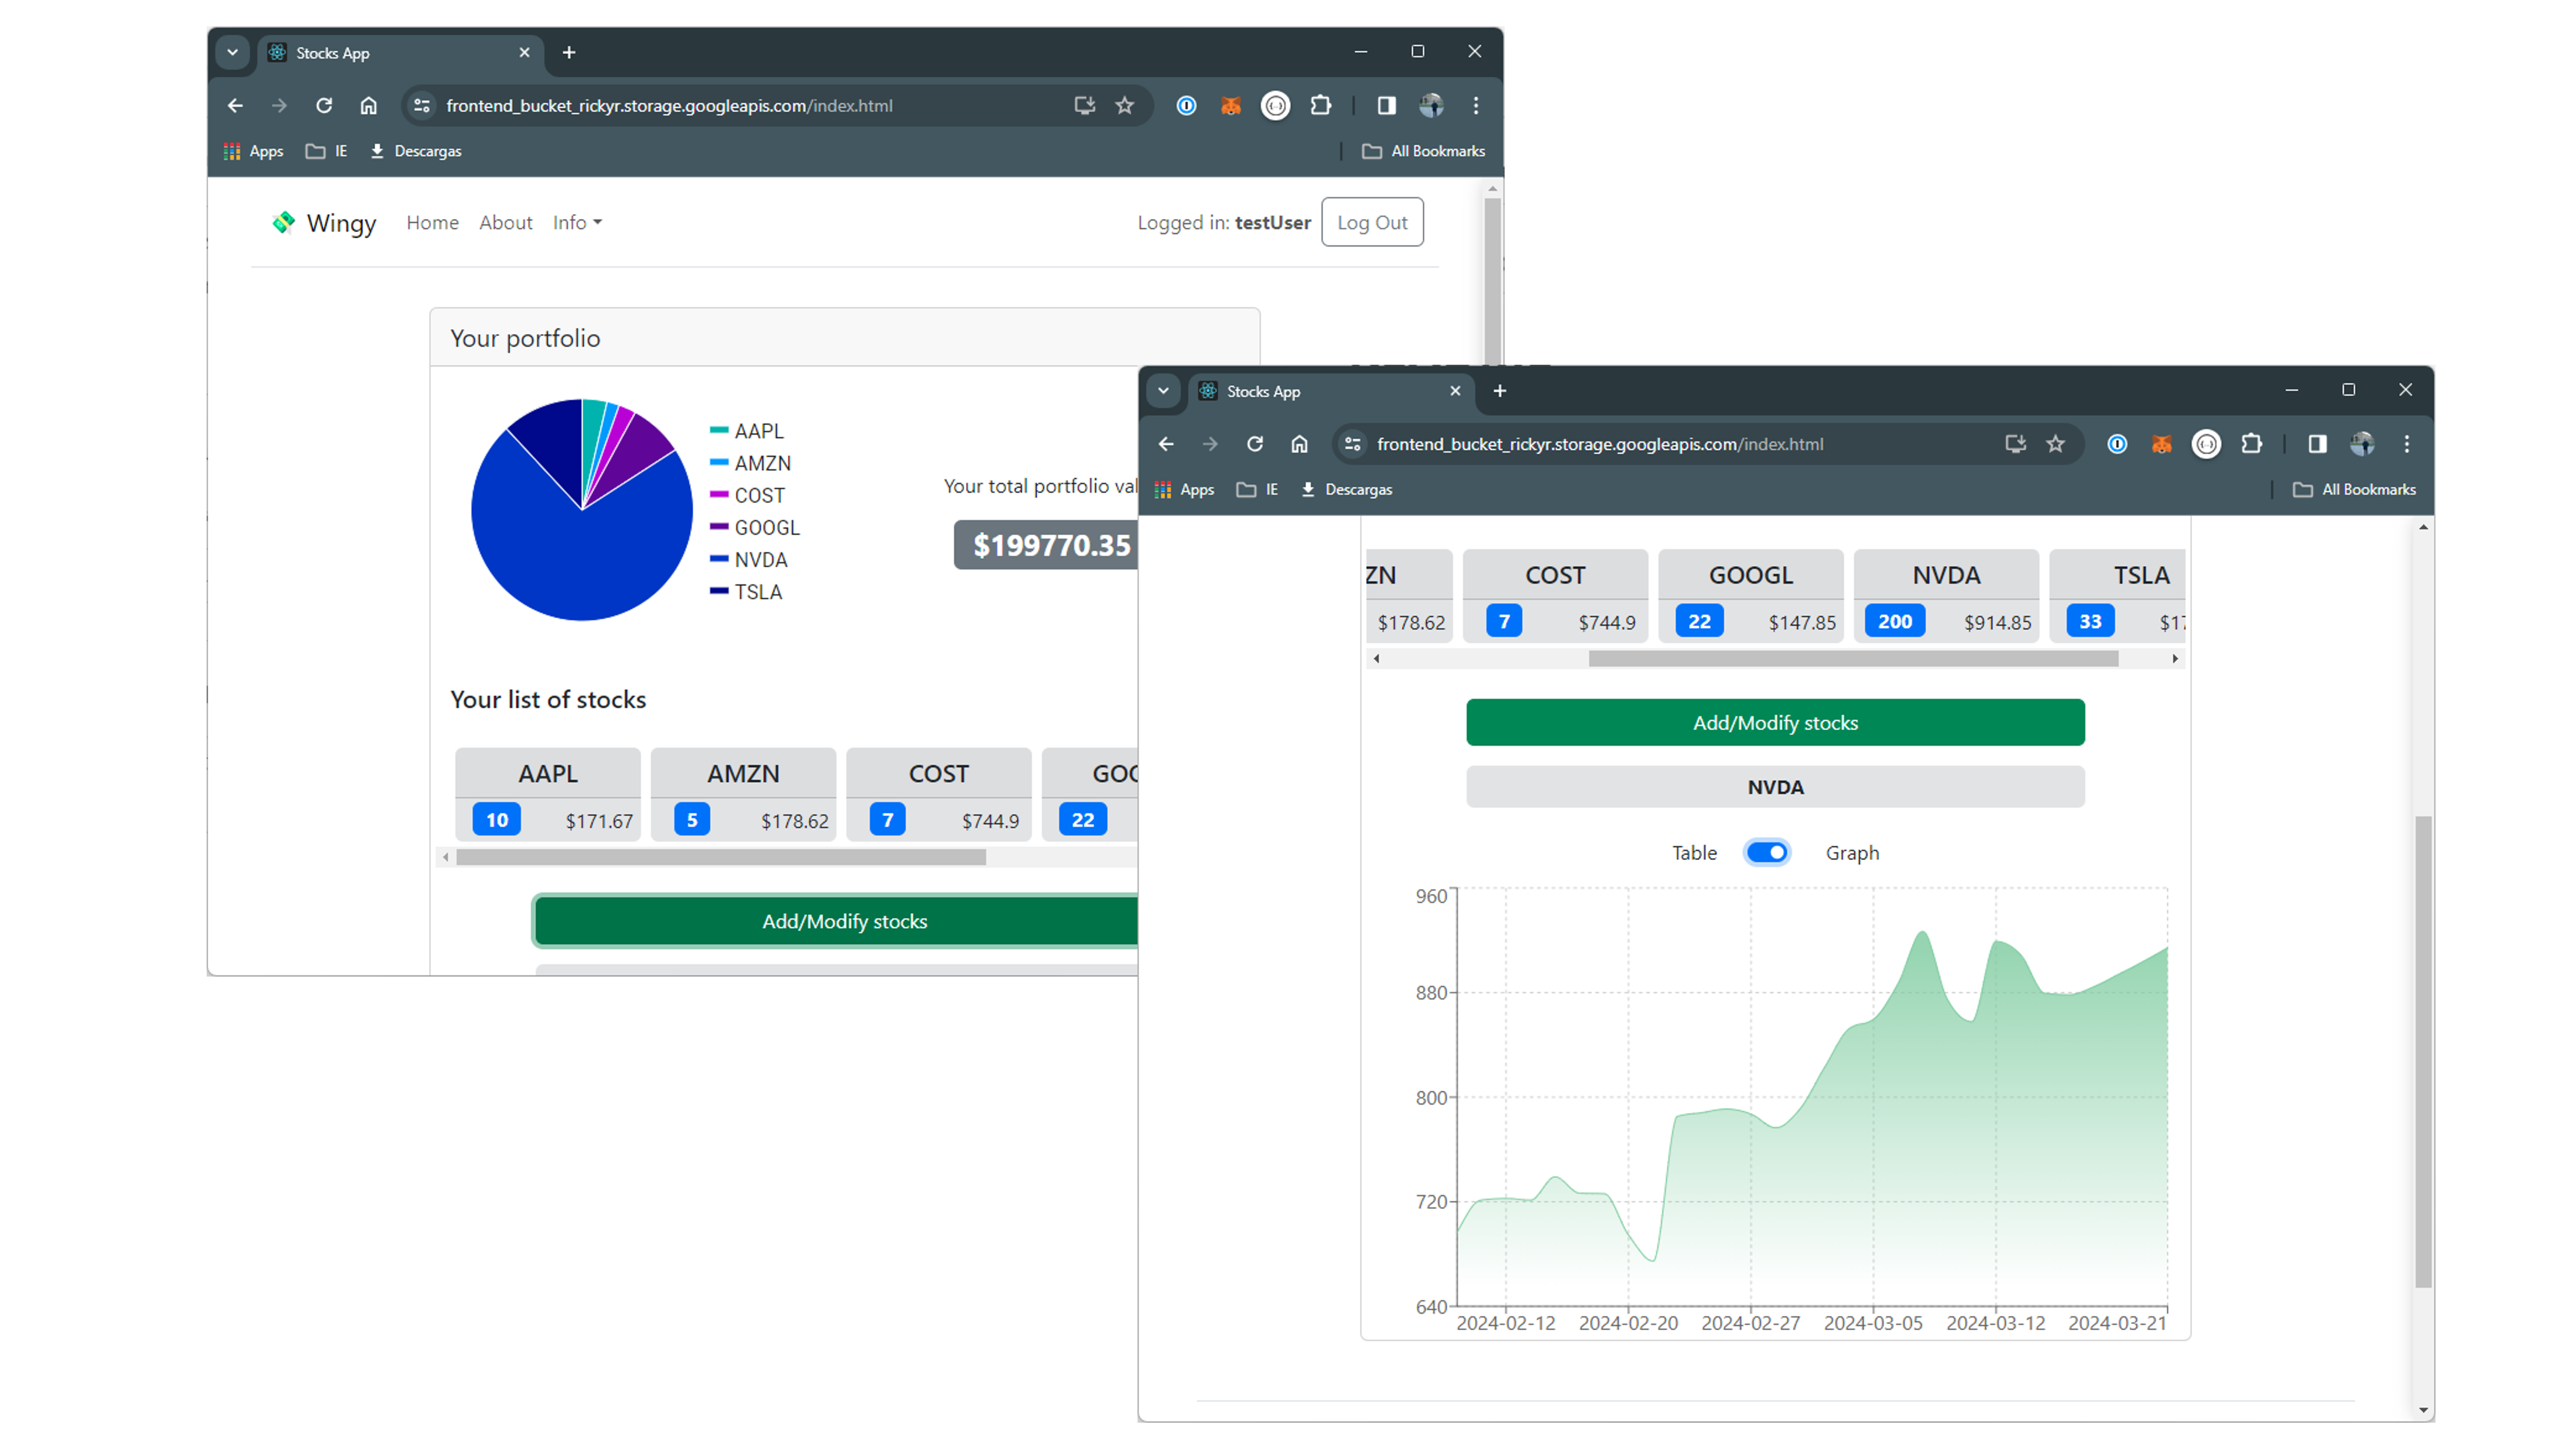This screenshot has height=1449, width=2576.
Task: Open the Extensions puzzle icon in the front window
Action: 2252,444
